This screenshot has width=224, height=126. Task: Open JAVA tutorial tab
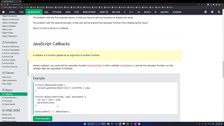[68, 12]
